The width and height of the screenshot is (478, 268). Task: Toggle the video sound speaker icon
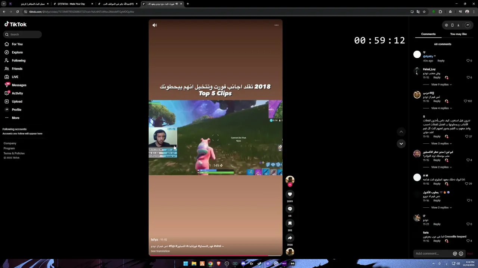click(155, 25)
